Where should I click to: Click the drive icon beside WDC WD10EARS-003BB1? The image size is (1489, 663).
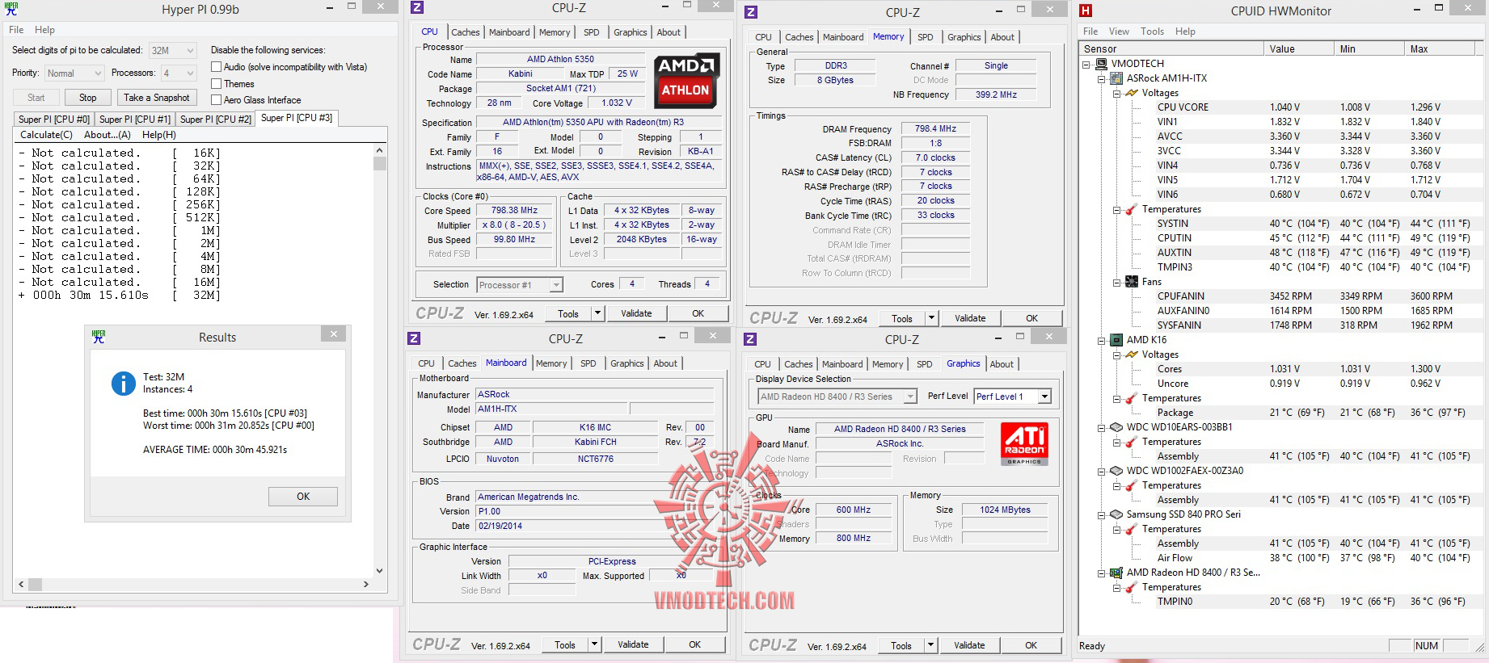1116,427
